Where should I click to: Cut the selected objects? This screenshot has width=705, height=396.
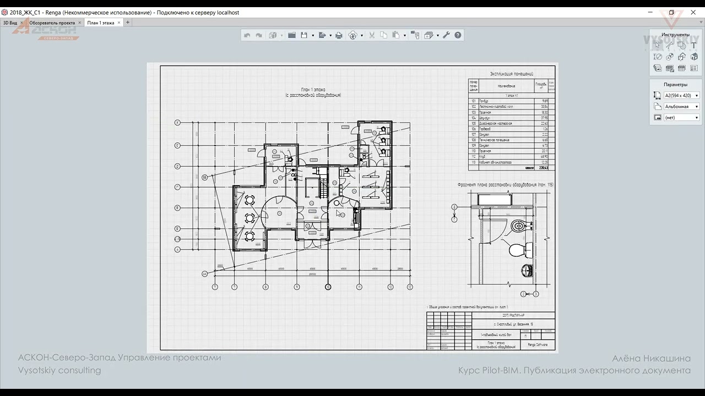coord(372,35)
